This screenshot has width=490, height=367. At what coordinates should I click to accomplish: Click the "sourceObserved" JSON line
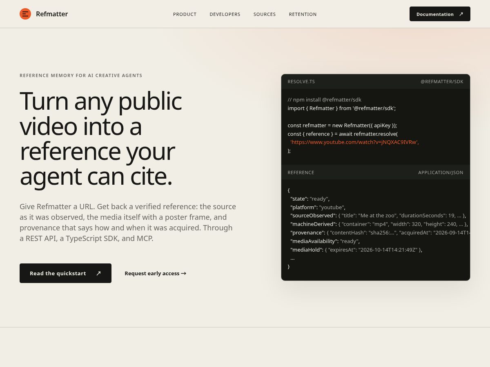pos(378,215)
